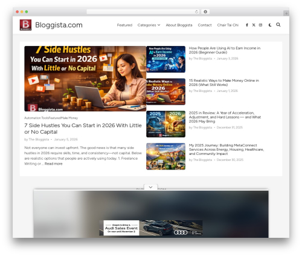The image size is (302, 256).
Task: Open How People Are Using AI article
Action: coord(225,50)
